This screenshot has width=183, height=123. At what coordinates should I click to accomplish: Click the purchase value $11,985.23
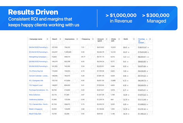point(142,114)
